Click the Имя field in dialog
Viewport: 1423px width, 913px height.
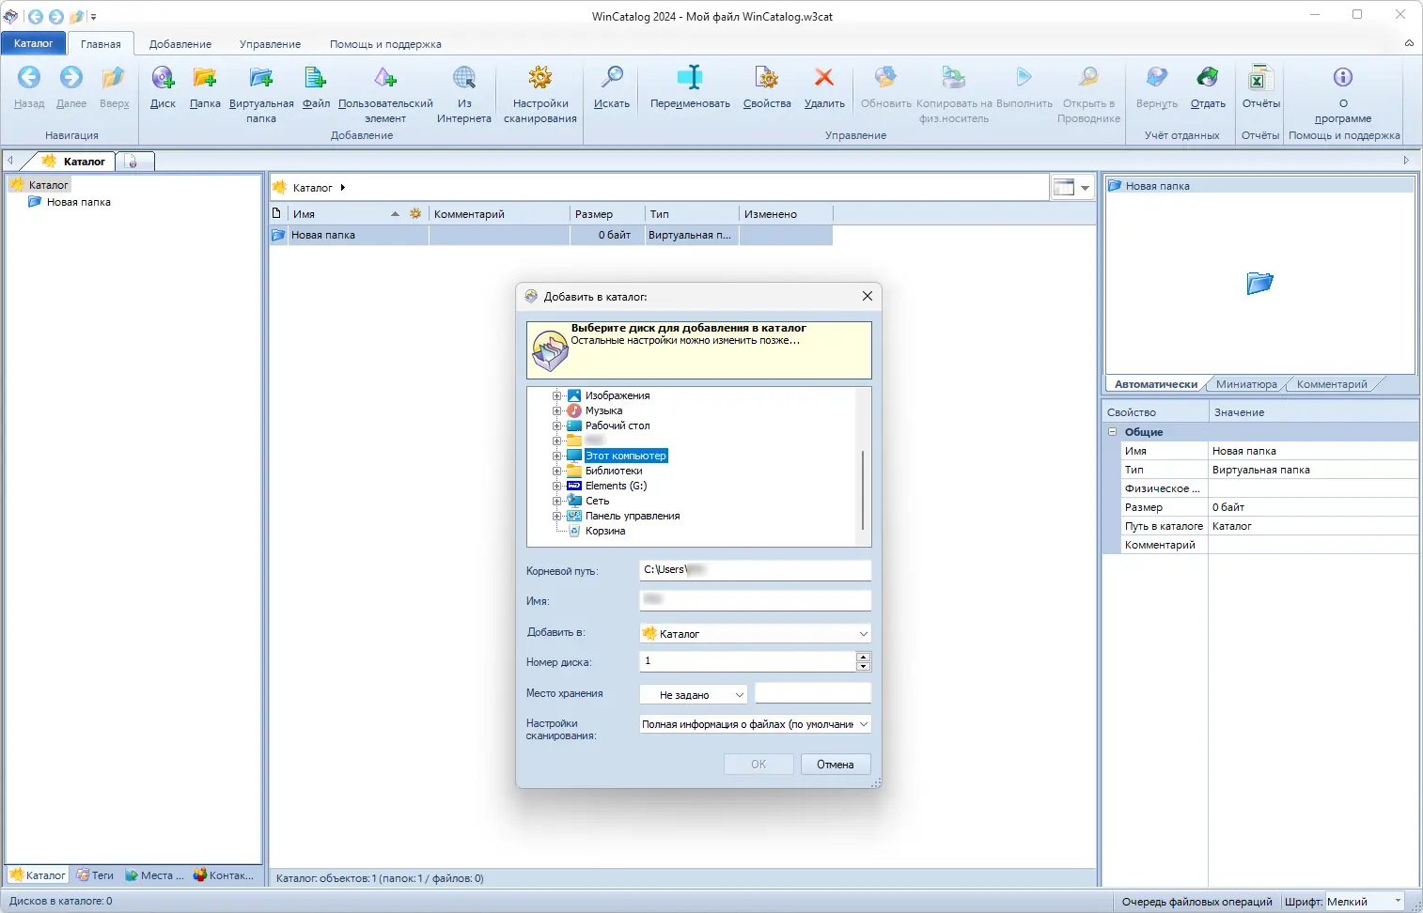click(755, 600)
